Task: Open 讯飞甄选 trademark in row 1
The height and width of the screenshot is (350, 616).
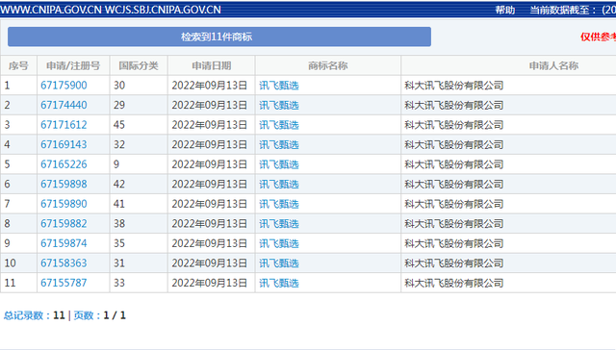Action: (x=279, y=86)
